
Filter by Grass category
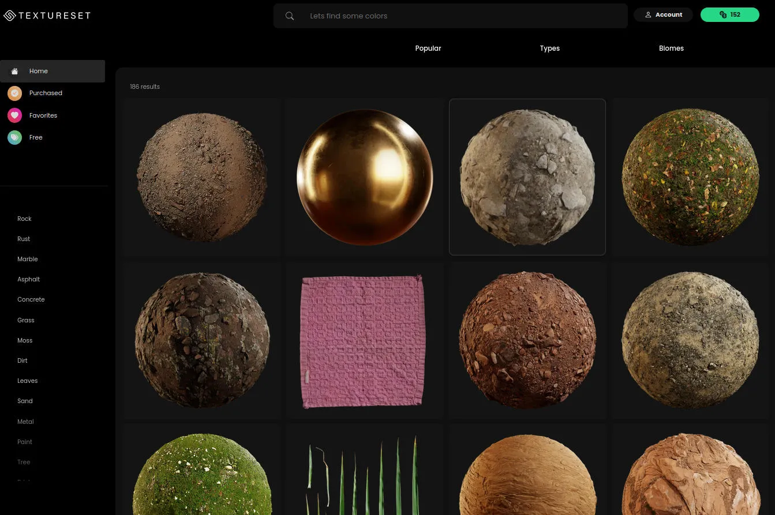[x=25, y=320]
